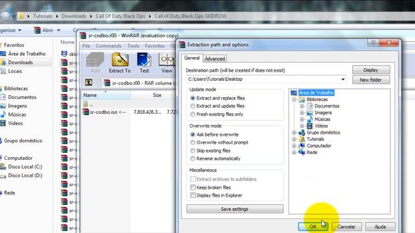This screenshot has width=415, height=233.
Task: Select Ask before overwrite option
Action: 193,135
